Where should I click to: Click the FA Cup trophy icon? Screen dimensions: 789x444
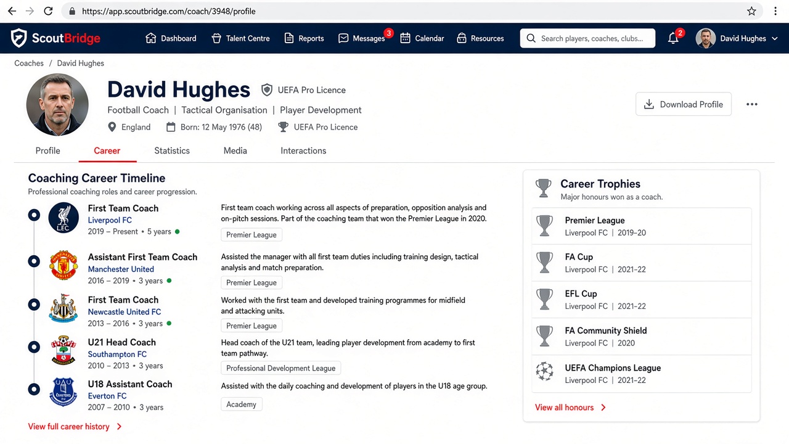tap(545, 263)
